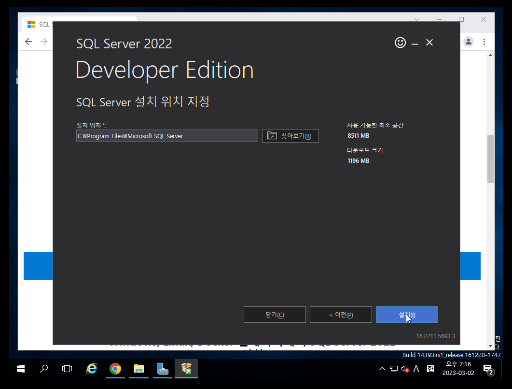
Task: Click the muted volume tray icon
Action: tap(405, 369)
